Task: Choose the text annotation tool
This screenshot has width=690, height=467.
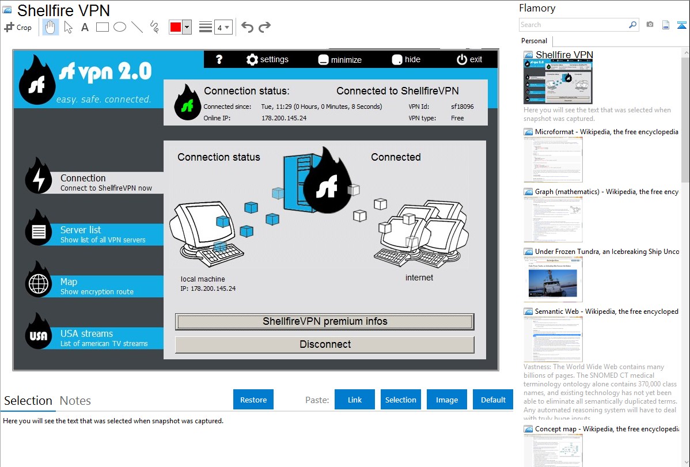Action: click(x=85, y=27)
